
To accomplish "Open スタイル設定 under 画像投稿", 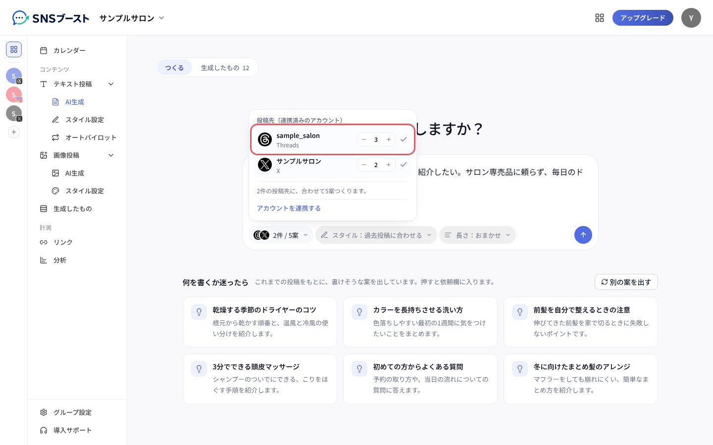I will 83,191.
